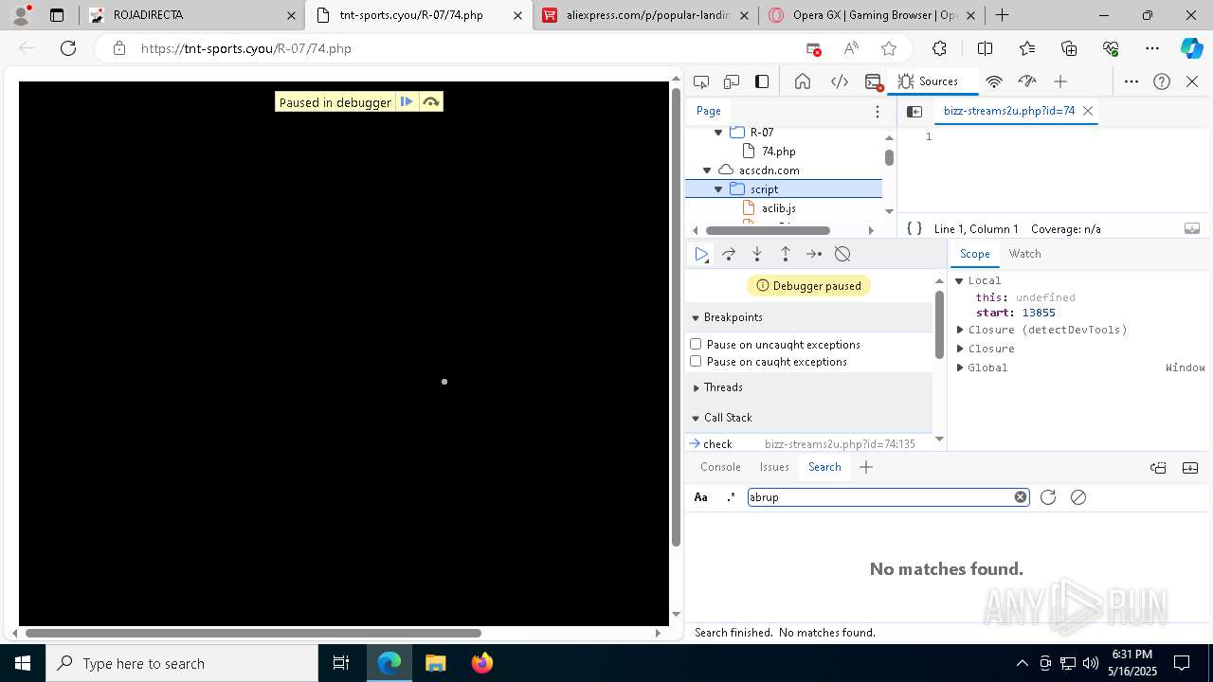Enable pause on uncaught exceptions
Viewport: 1213px width, 682px height.
tap(696, 344)
